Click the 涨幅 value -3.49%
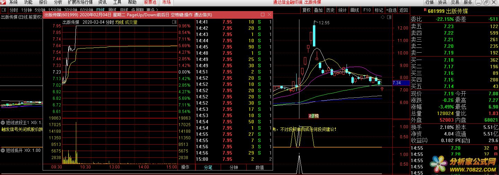Image resolution: width=499 pixels, height=175 pixels. pos(445,107)
